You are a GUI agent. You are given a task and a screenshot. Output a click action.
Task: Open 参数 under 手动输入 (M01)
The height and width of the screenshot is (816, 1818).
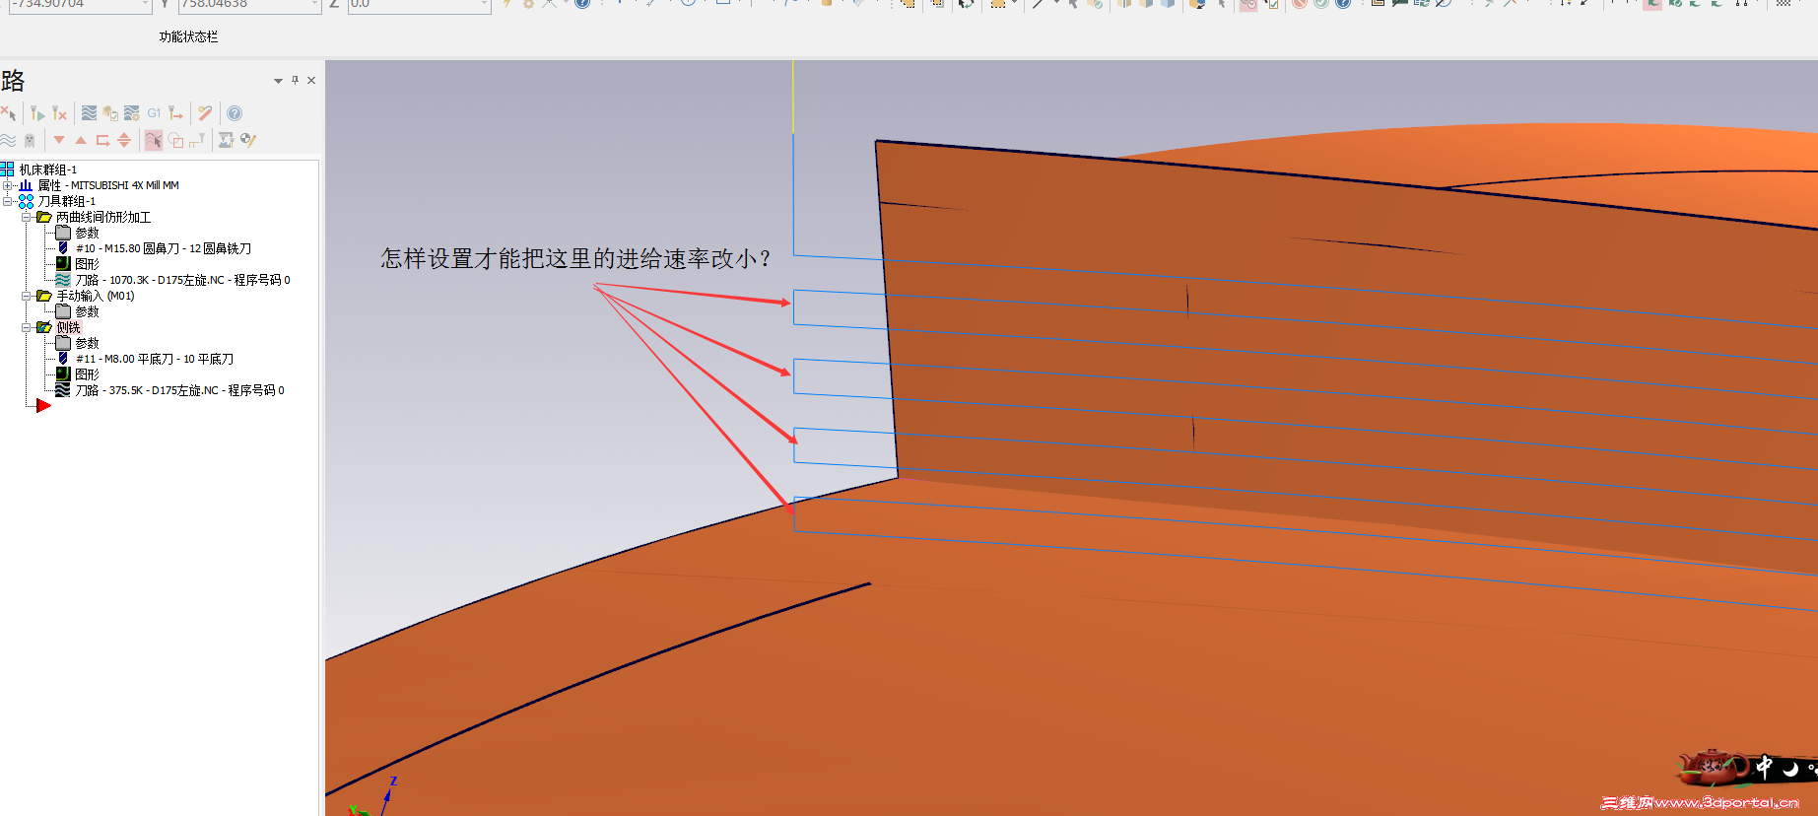coord(87,311)
